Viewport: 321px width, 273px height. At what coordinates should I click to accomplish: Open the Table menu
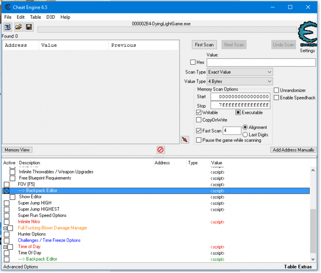tap(35, 17)
